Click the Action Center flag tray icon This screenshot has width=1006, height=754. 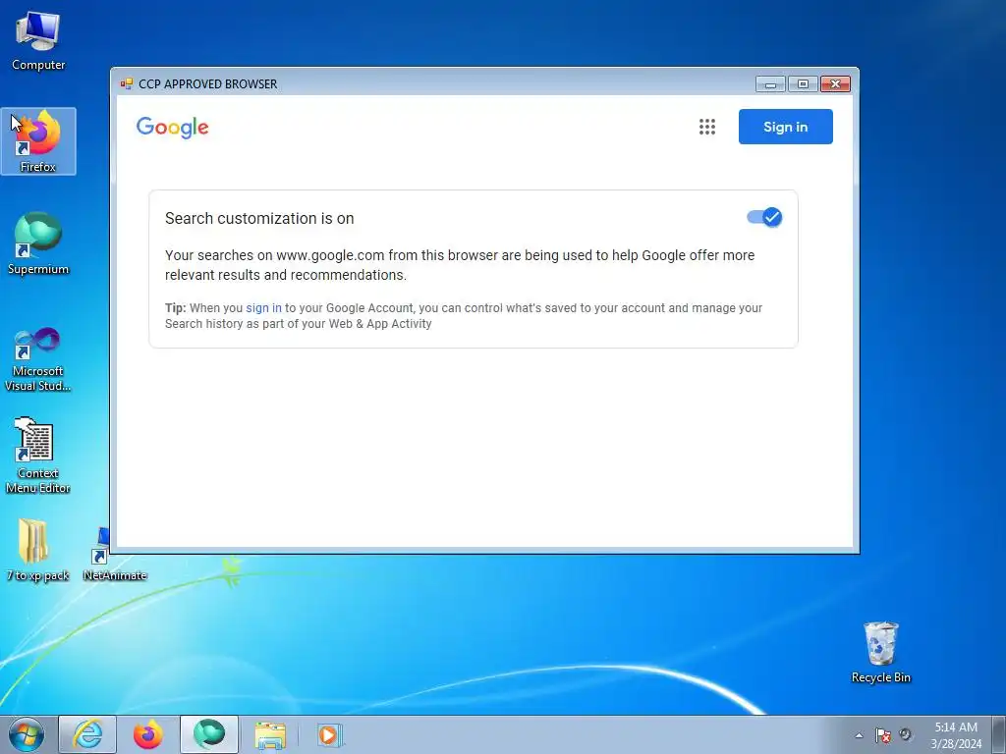click(x=883, y=735)
